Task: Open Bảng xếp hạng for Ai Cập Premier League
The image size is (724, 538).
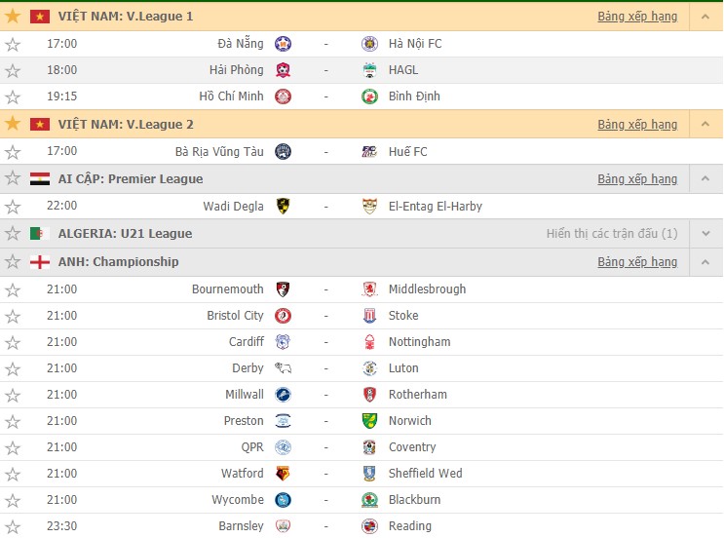Action: [637, 178]
